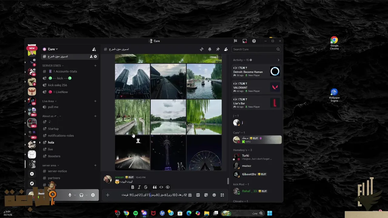This screenshot has width=388, height=218.
Task: Apply block quote formatting
Action: [x=155, y=187]
